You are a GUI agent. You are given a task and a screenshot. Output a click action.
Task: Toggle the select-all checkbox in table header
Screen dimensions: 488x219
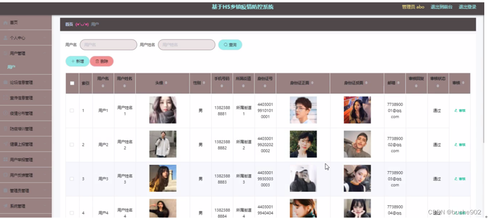tap(72, 83)
